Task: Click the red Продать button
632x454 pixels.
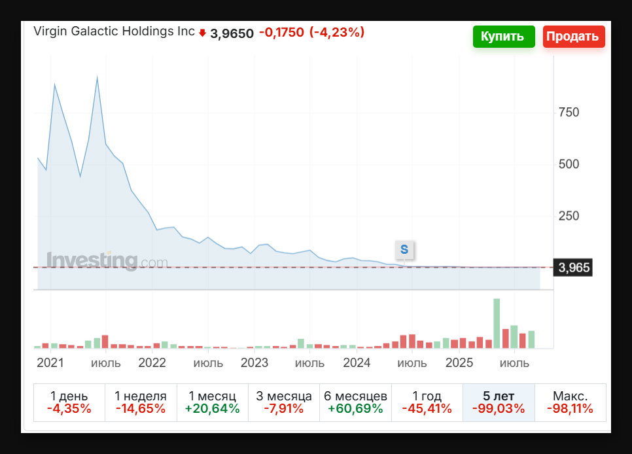Action: 574,37
